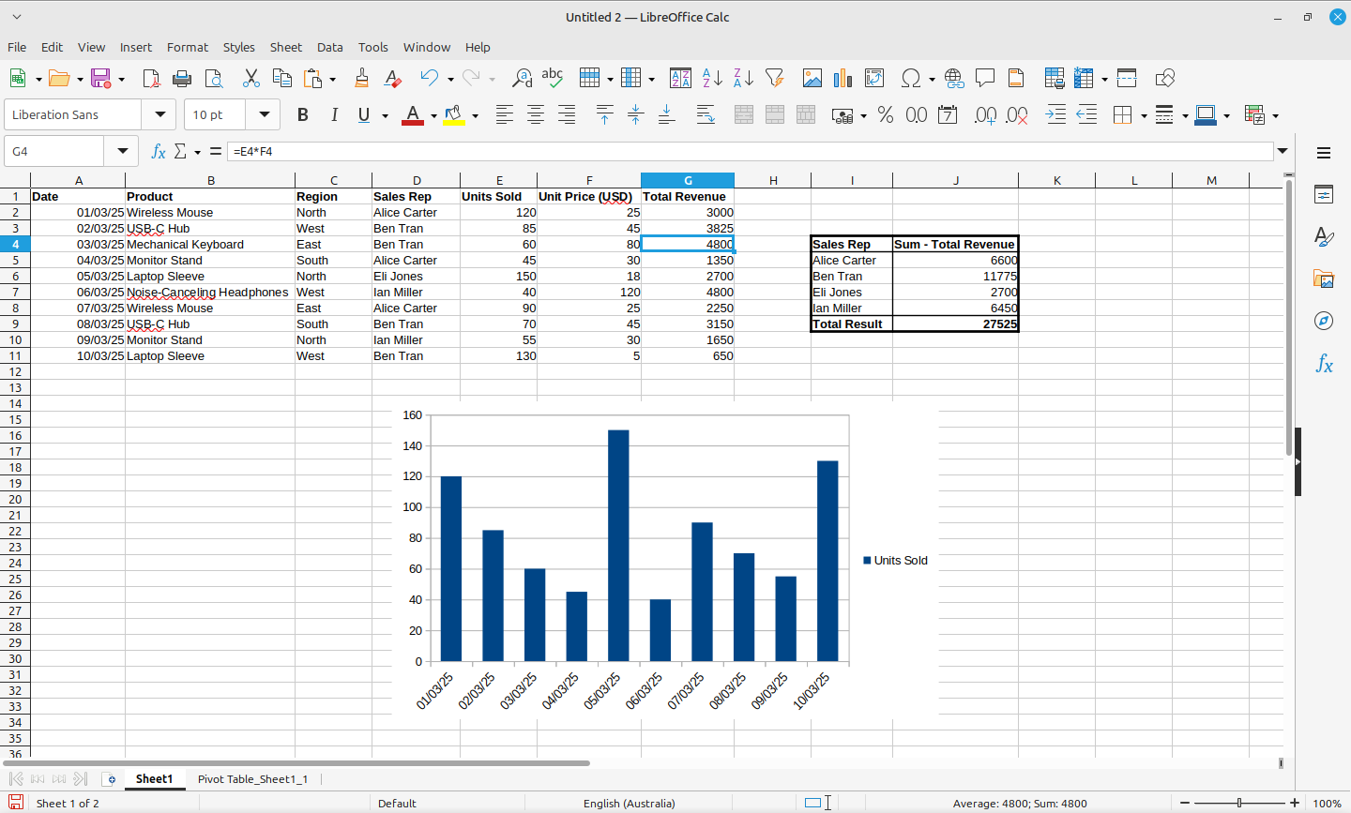Switch to the Pivot Table_Sheet1_1 tab
Image resolution: width=1351 pixels, height=813 pixels.
[252, 778]
